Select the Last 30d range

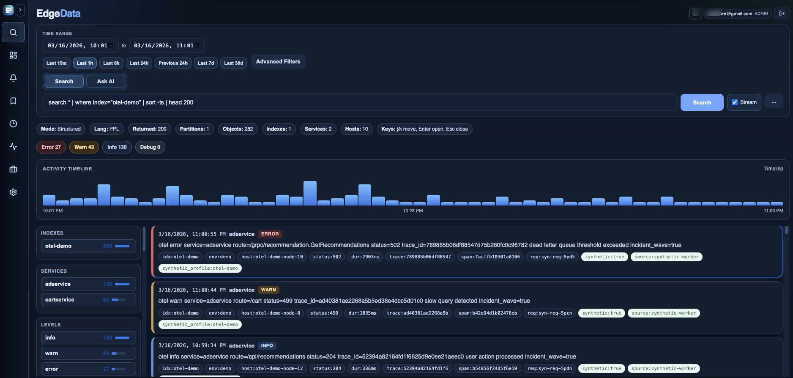tap(234, 63)
